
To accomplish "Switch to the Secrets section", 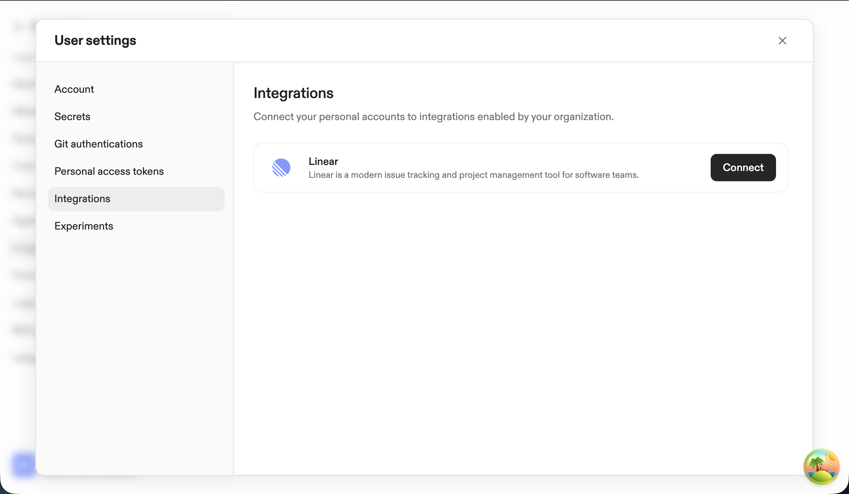I will click(72, 116).
